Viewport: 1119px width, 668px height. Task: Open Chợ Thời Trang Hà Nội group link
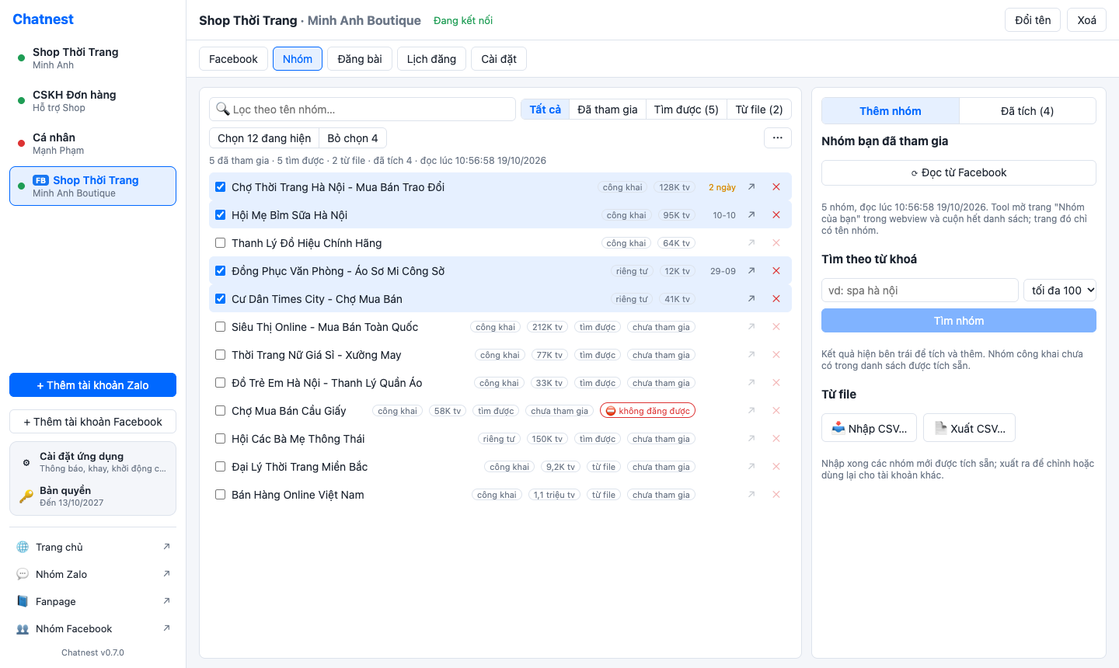pyautogui.click(x=751, y=187)
